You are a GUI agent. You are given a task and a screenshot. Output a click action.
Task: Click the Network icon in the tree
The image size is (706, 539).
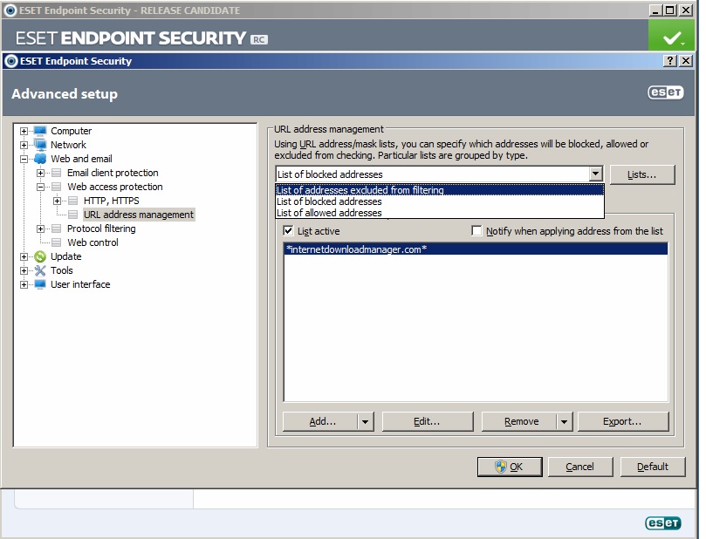[x=40, y=145]
